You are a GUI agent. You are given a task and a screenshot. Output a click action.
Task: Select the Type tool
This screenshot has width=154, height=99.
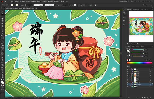(2, 26)
